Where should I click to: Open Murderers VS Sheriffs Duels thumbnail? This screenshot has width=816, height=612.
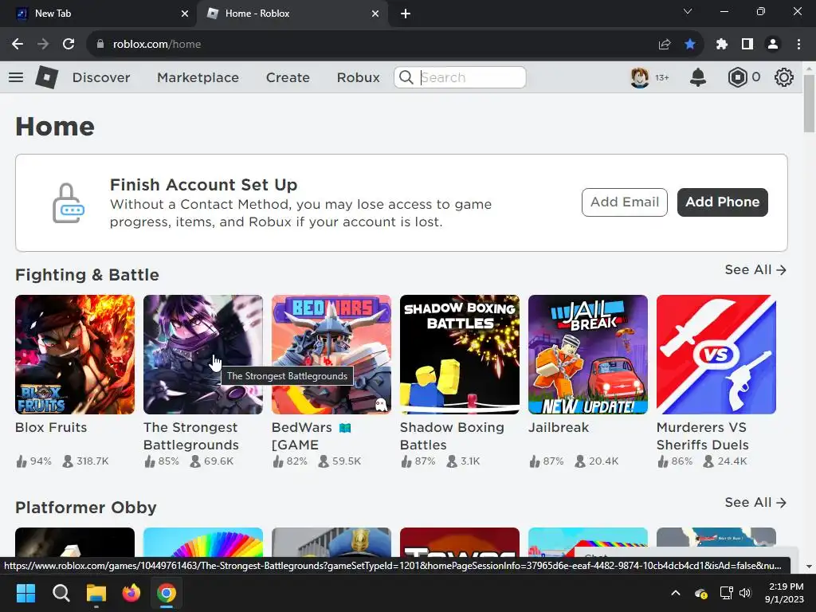(716, 355)
